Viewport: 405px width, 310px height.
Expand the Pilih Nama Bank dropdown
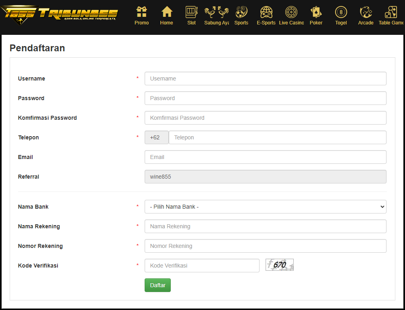265,207
